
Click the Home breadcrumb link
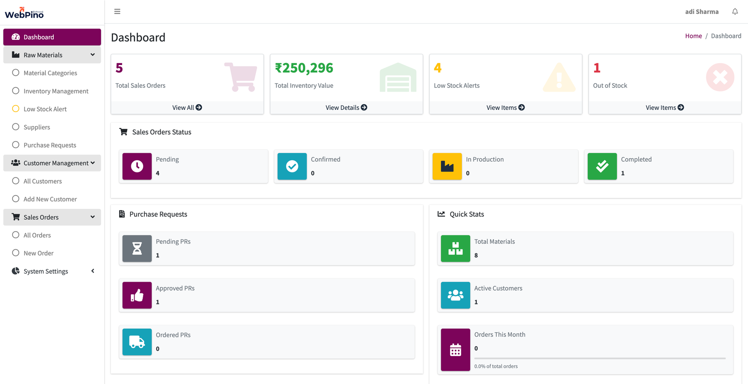tap(693, 36)
